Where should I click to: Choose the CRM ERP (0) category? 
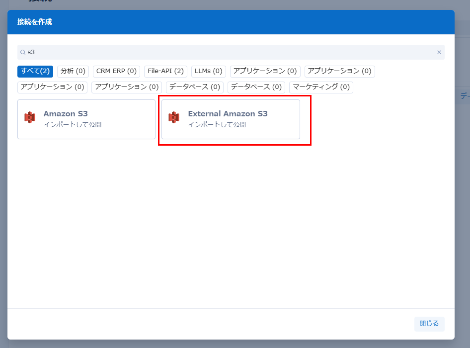point(116,71)
